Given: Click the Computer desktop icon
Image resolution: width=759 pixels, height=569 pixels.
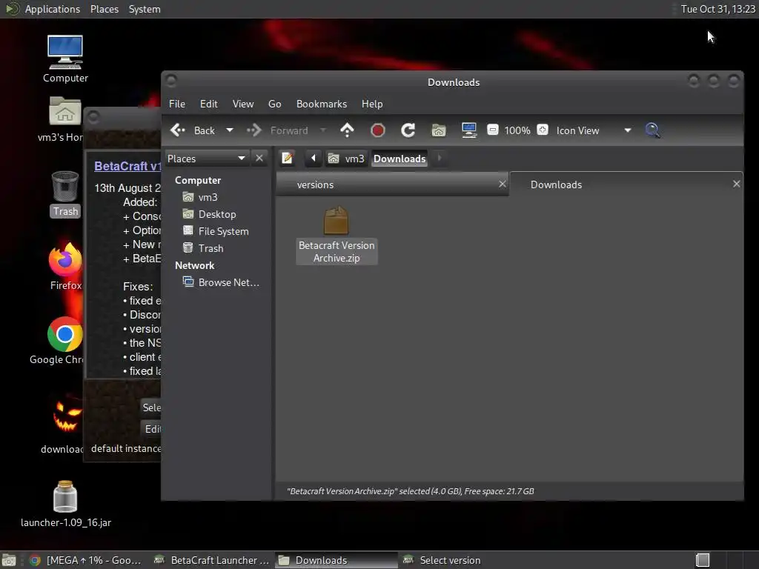Looking at the screenshot, I should coord(65,59).
